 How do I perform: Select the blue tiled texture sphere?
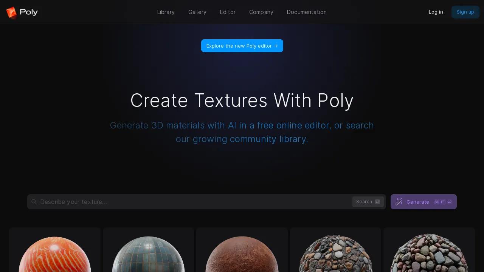[149, 254]
